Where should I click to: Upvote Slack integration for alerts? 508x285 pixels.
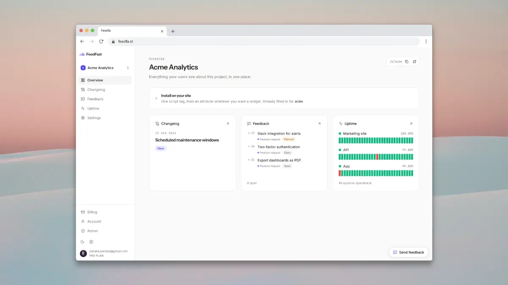point(251,133)
